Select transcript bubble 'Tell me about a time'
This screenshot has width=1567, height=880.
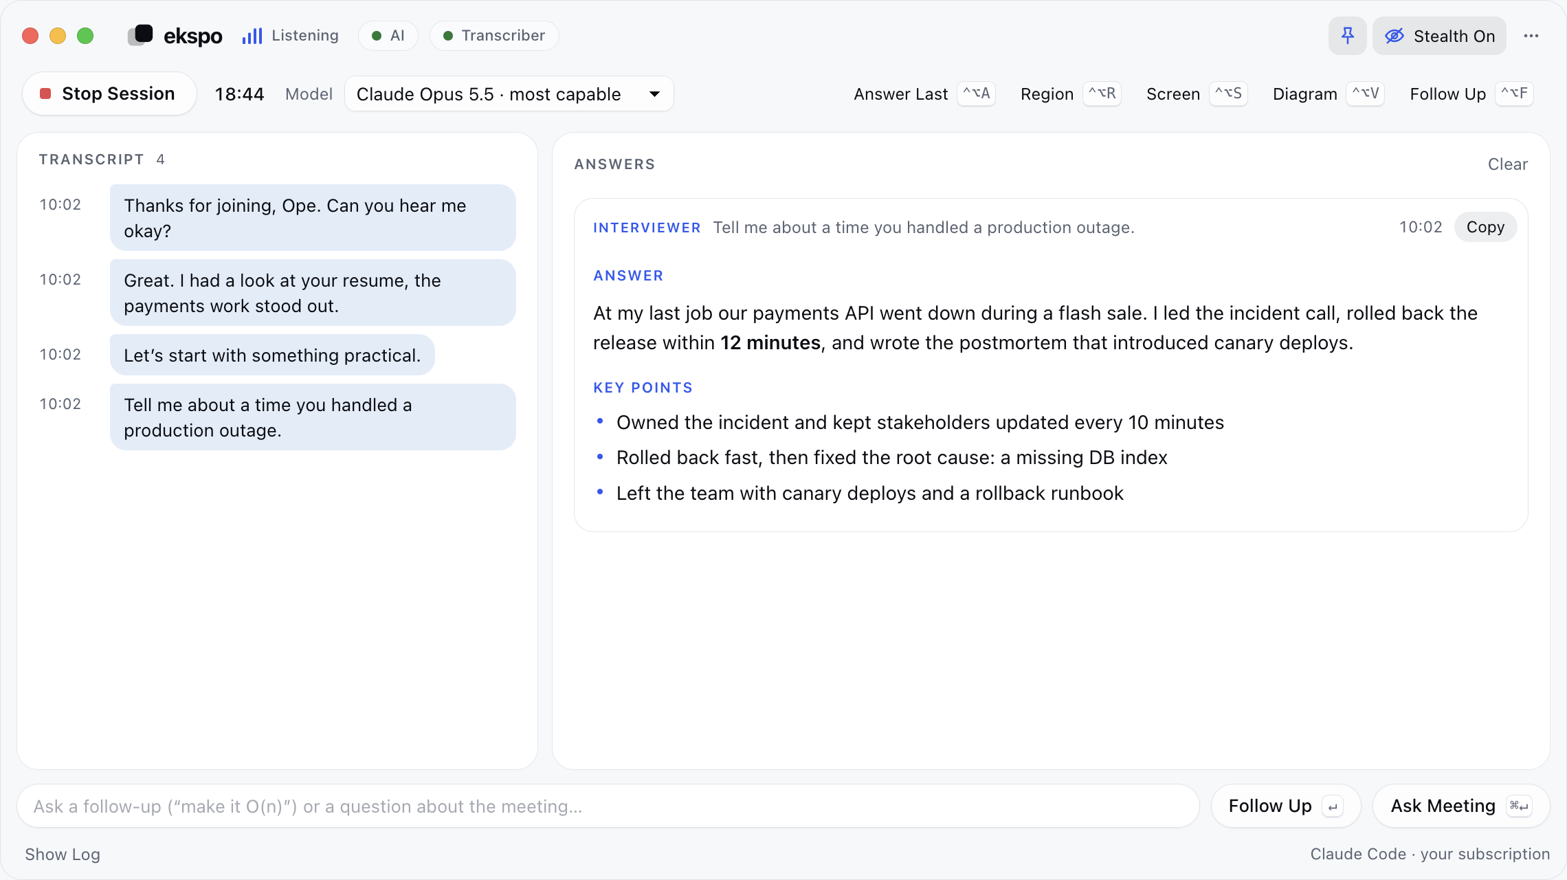pyautogui.click(x=313, y=417)
